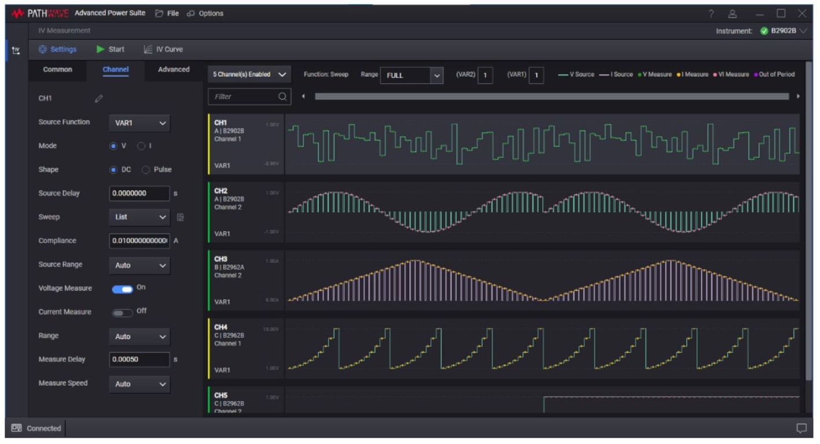
Task: Click the PathWave logo icon
Action: 17,13
